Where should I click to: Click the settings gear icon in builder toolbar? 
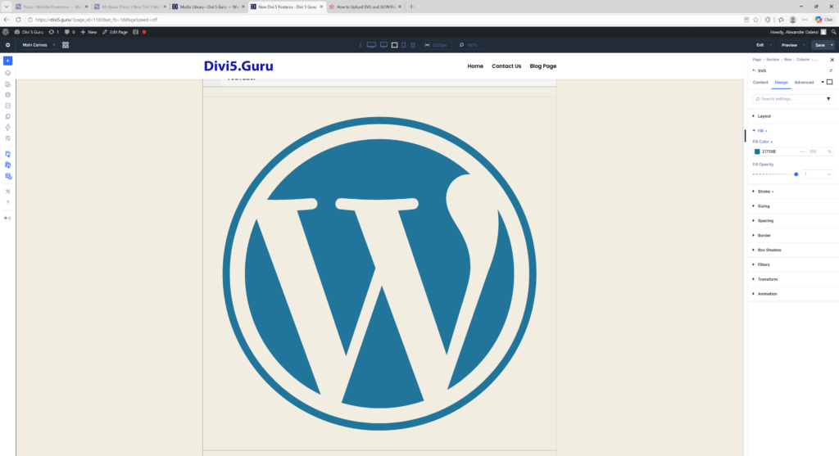point(7,45)
